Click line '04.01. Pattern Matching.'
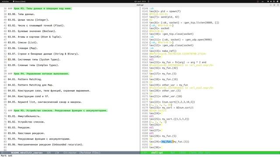This screenshot has width=280, height=157. coord(25,79)
